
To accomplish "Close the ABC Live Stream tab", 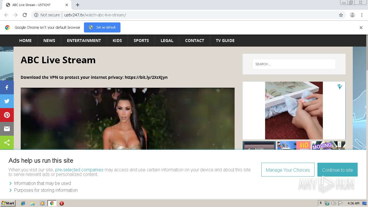I will (x=67, y=5).
